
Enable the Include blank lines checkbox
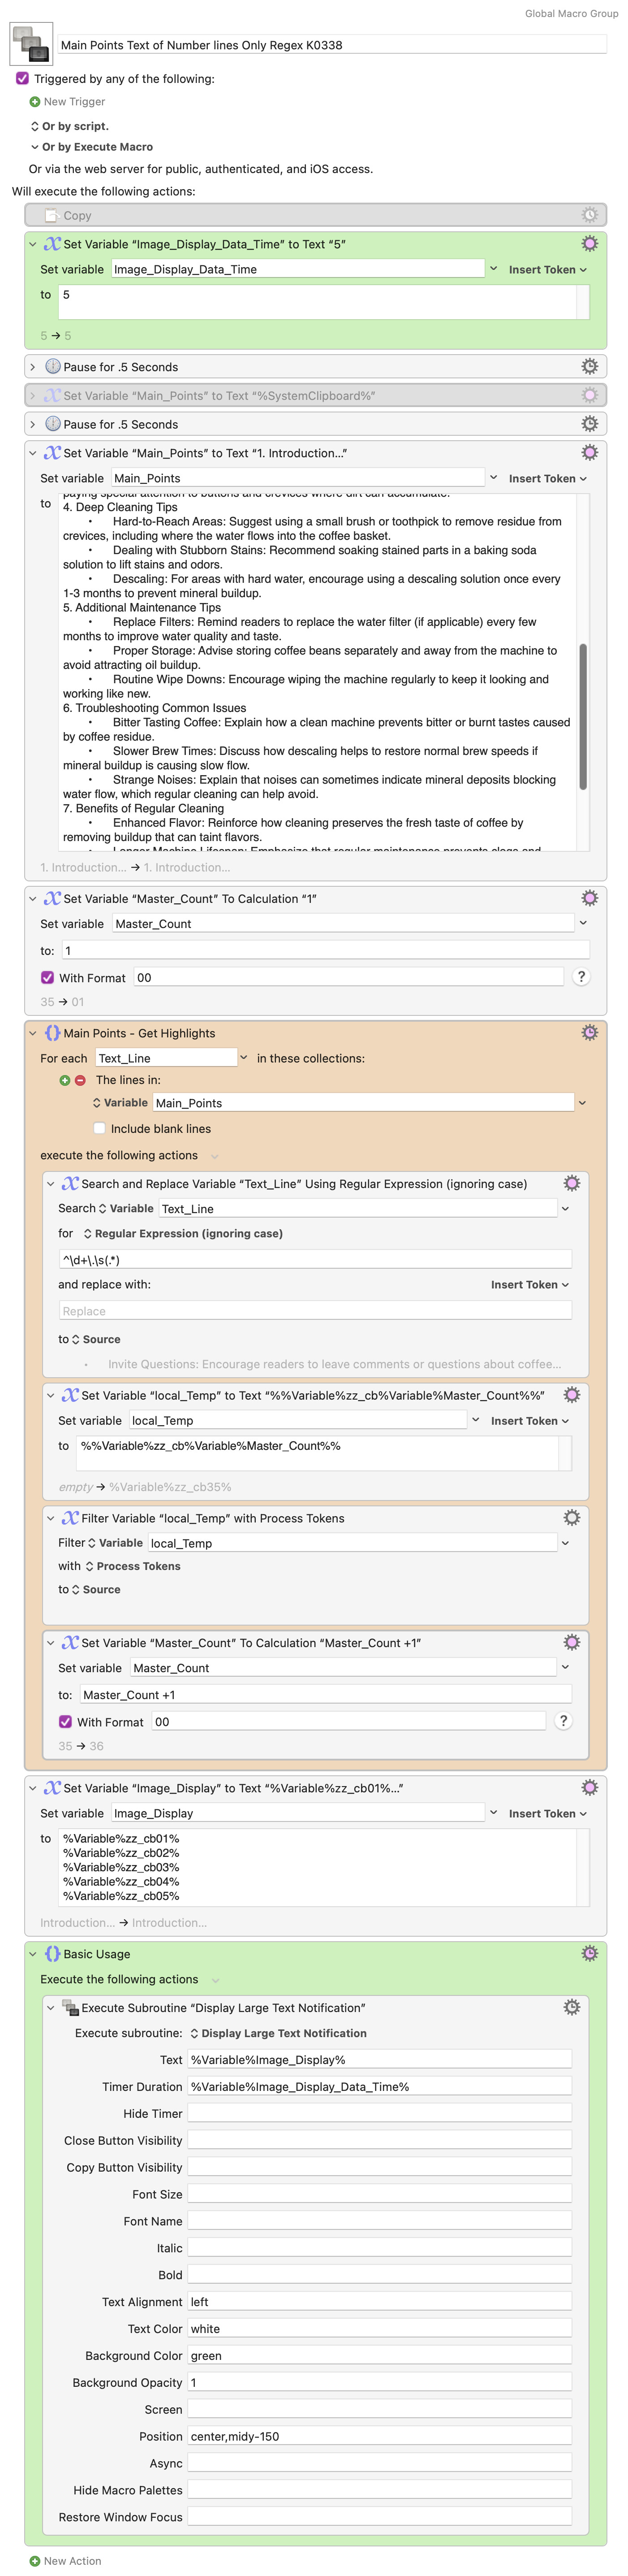(99, 1128)
